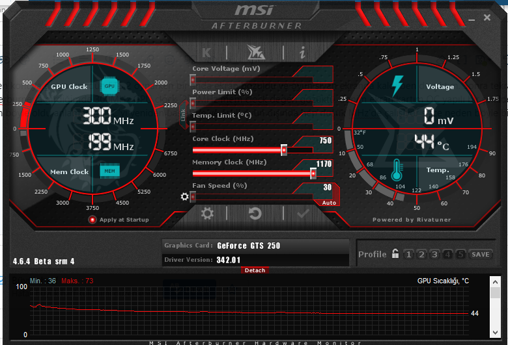This screenshot has width=508, height=345.
Task: Close the Afterburner window
Action: pos(487,18)
